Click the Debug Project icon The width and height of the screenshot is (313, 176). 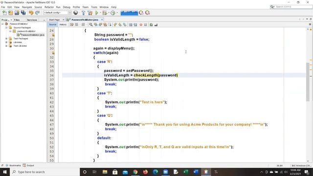pyautogui.click(x=104, y=13)
